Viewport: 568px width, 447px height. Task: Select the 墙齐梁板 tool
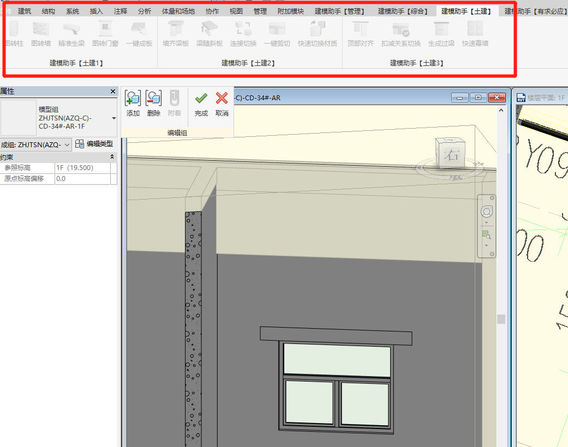point(176,33)
